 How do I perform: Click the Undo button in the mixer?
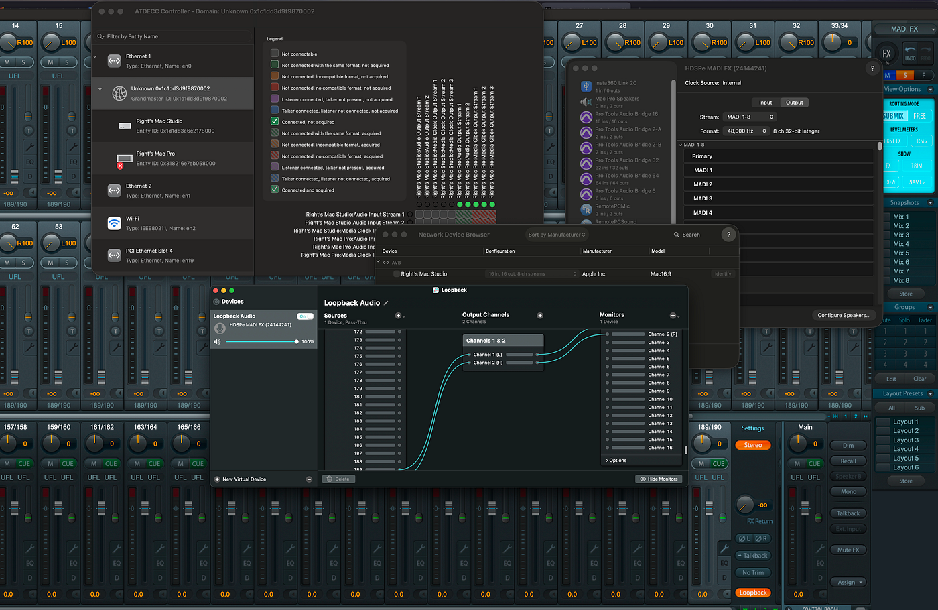(910, 53)
